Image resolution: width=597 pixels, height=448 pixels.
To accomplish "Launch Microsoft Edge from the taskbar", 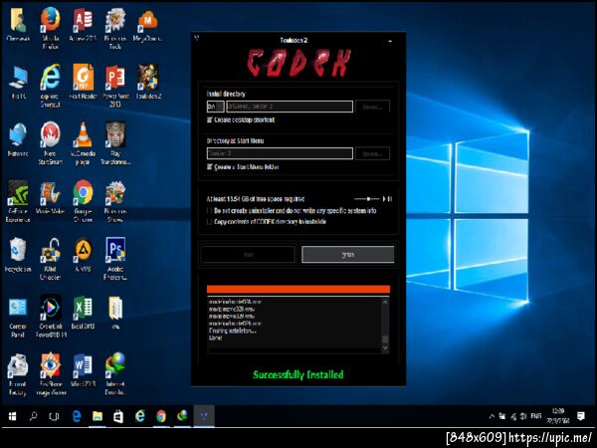I will (x=77, y=416).
